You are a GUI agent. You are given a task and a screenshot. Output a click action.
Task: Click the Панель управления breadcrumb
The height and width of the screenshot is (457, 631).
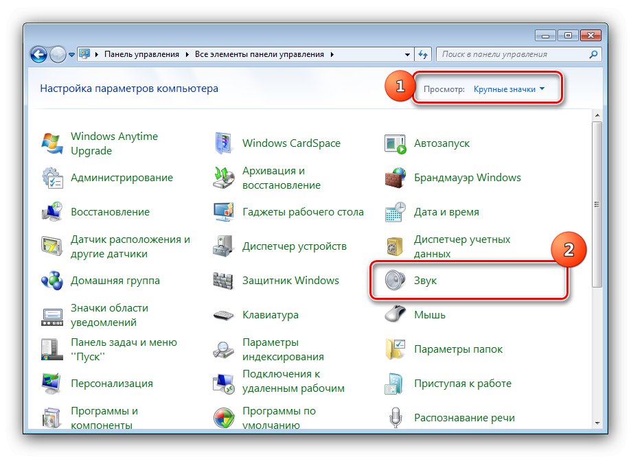tap(141, 54)
